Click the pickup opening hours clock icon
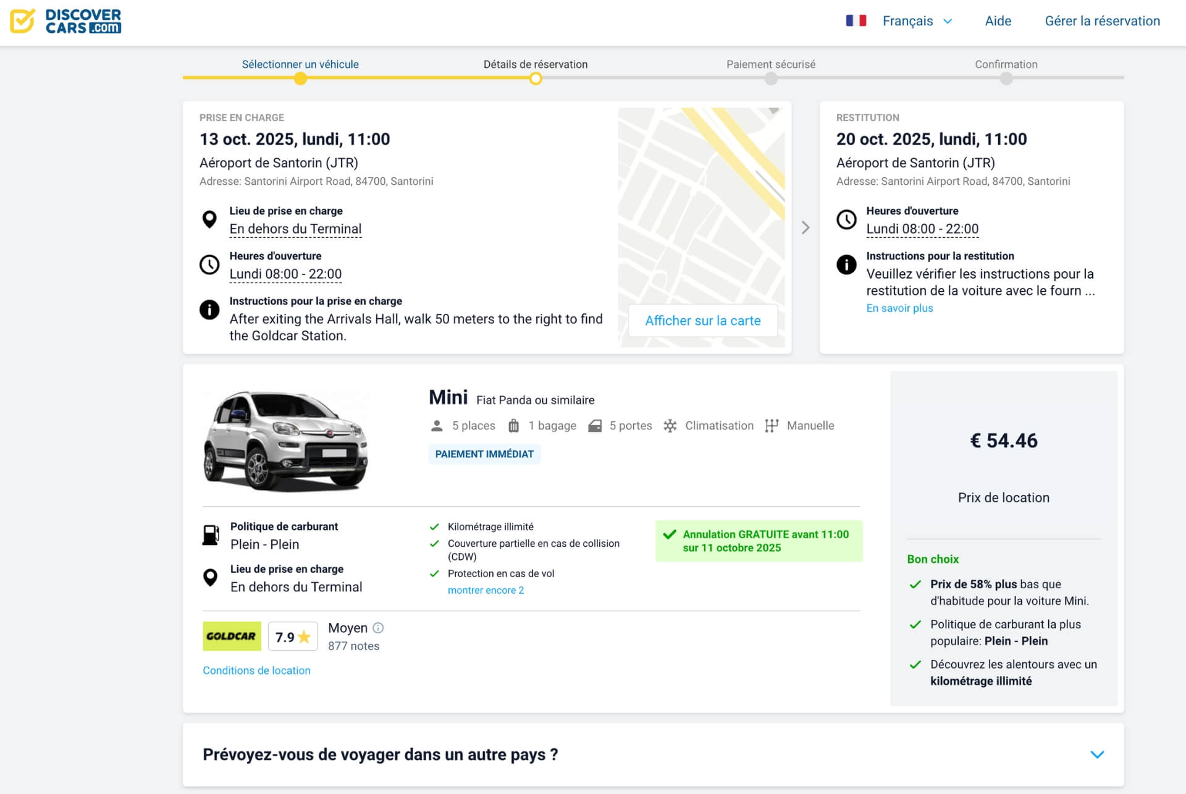This screenshot has width=1186, height=794. (x=210, y=264)
